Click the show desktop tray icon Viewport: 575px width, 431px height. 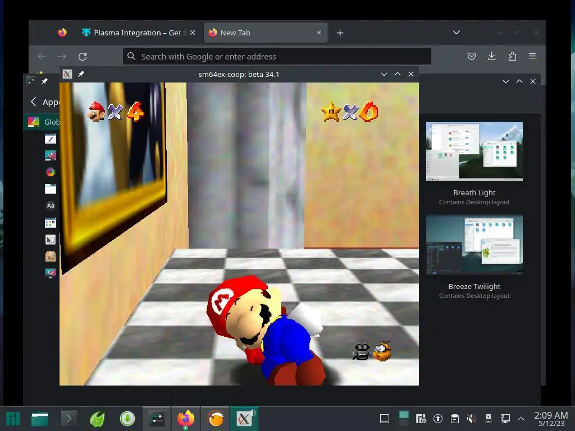(384, 419)
